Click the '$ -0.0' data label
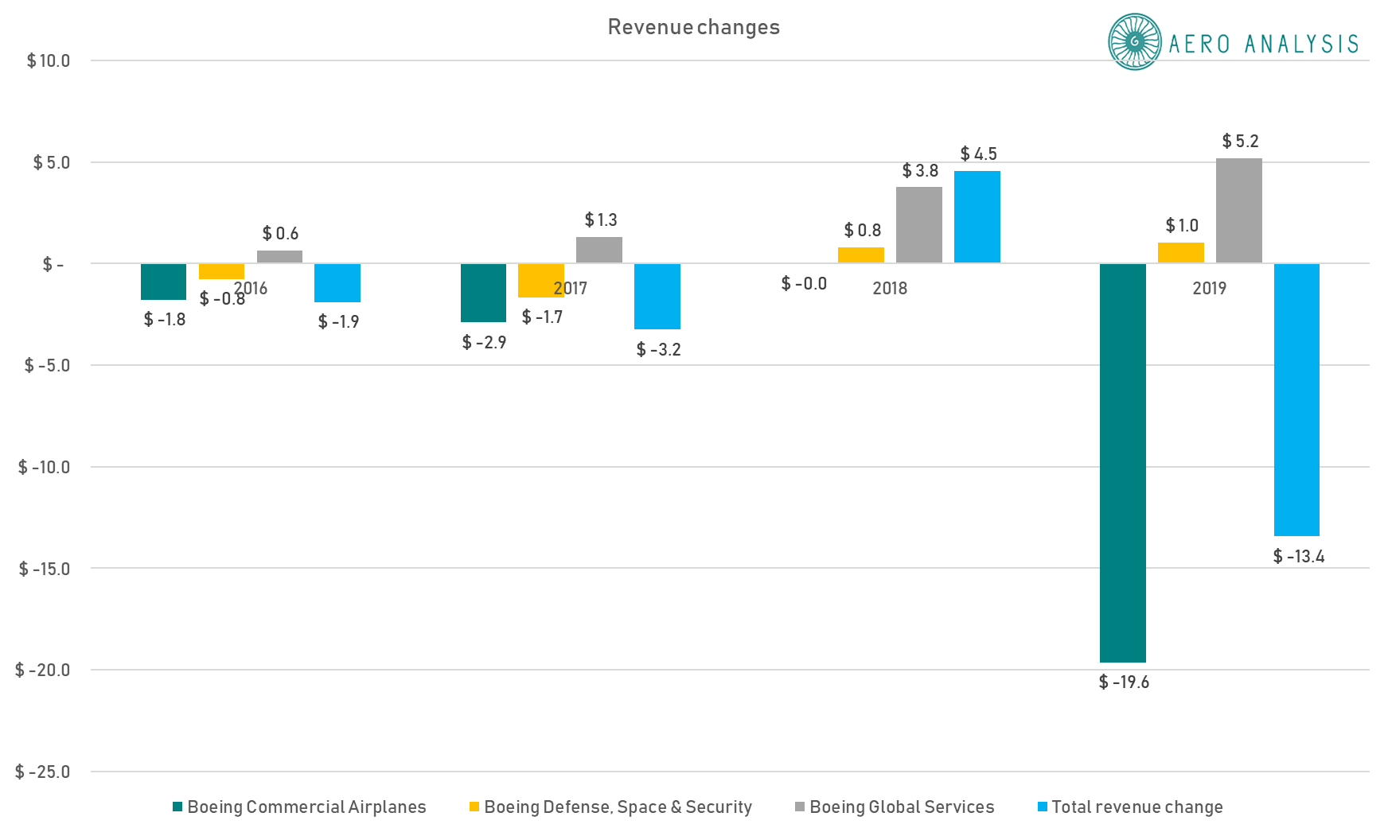Image resolution: width=1388 pixels, height=832 pixels. [x=804, y=284]
